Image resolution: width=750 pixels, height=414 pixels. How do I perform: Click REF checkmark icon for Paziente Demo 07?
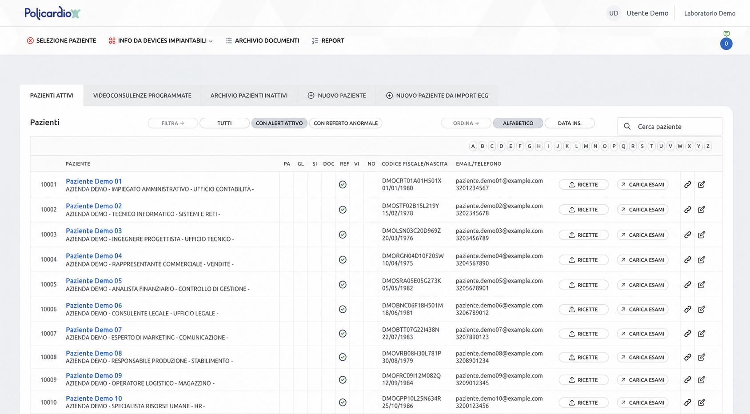coord(343,334)
